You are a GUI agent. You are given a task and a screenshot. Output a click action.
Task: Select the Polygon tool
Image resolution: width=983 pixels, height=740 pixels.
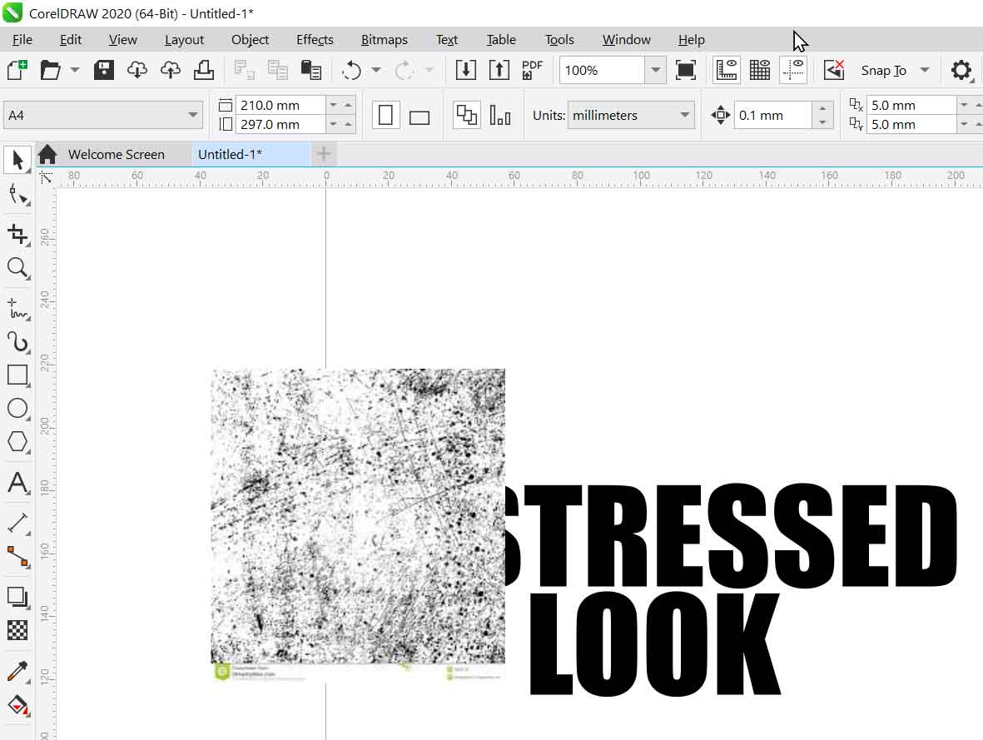(17, 441)
